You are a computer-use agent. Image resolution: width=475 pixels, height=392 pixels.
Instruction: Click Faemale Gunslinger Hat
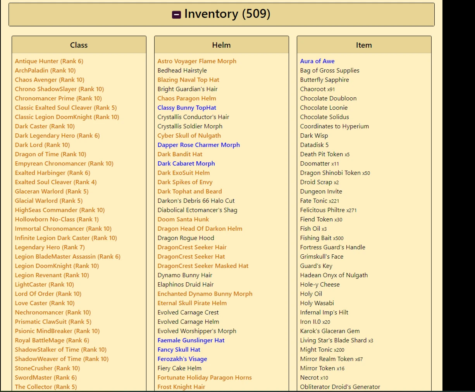point(191,340)
